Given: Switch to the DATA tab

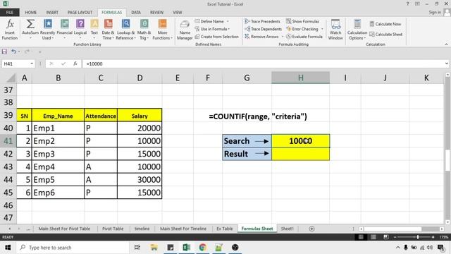Looking at the screenshot, I should coord(136,13).
